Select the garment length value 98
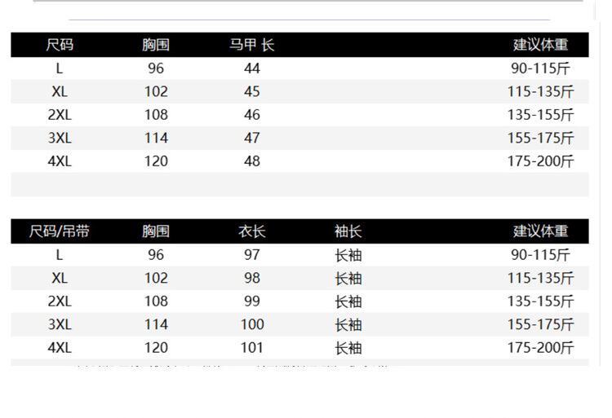Screen dimensions: 612x418 pyautogui.click(x=251, y=278)
